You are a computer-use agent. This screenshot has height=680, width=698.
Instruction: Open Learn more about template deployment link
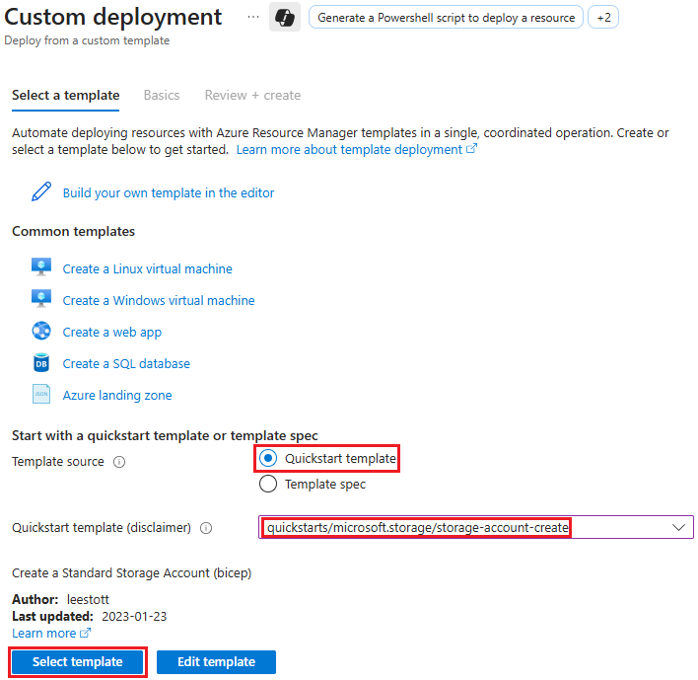(349, 149)
